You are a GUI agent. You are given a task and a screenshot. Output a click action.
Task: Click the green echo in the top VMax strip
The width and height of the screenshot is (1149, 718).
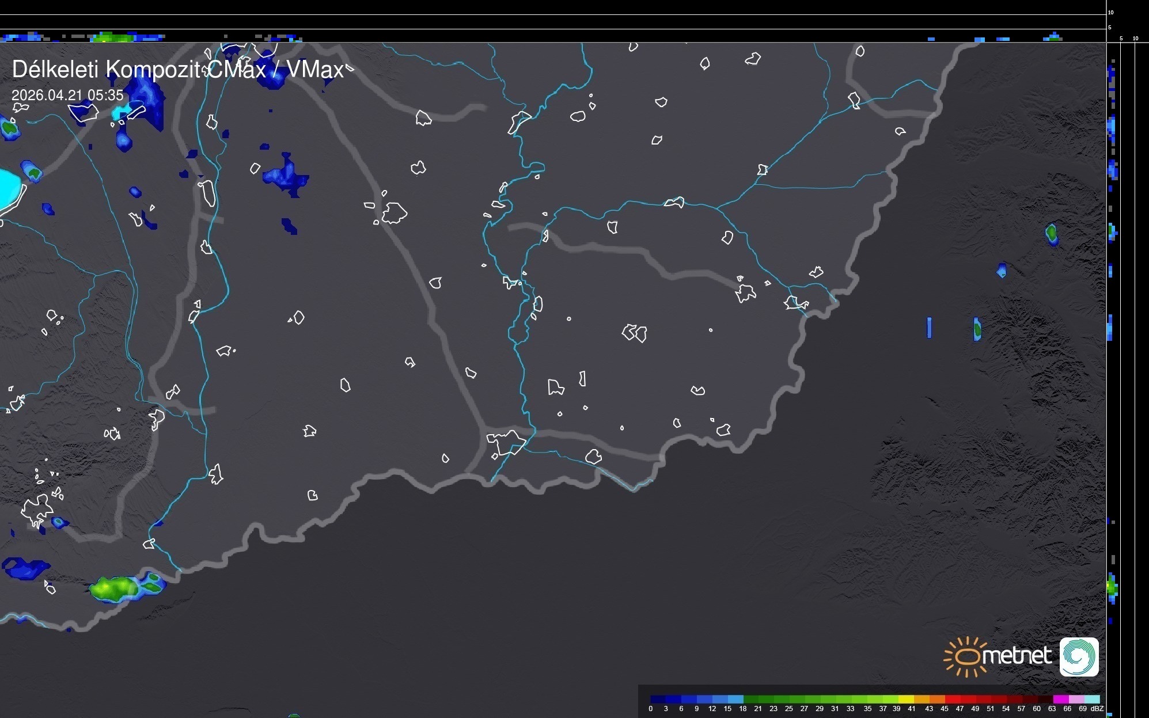click(112, 38)
